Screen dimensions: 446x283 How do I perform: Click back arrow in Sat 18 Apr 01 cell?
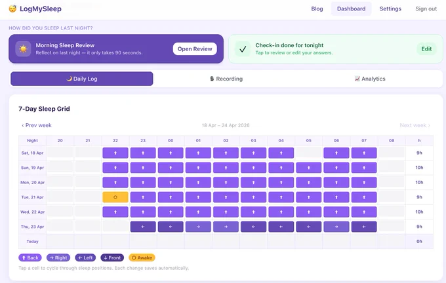[x=198, y=153]
